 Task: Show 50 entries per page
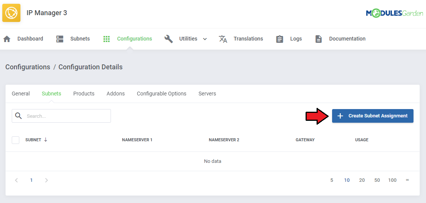pos(377,180)
